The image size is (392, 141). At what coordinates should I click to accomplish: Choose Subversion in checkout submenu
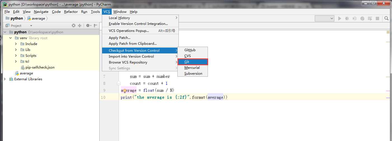[x=193, y=74]
